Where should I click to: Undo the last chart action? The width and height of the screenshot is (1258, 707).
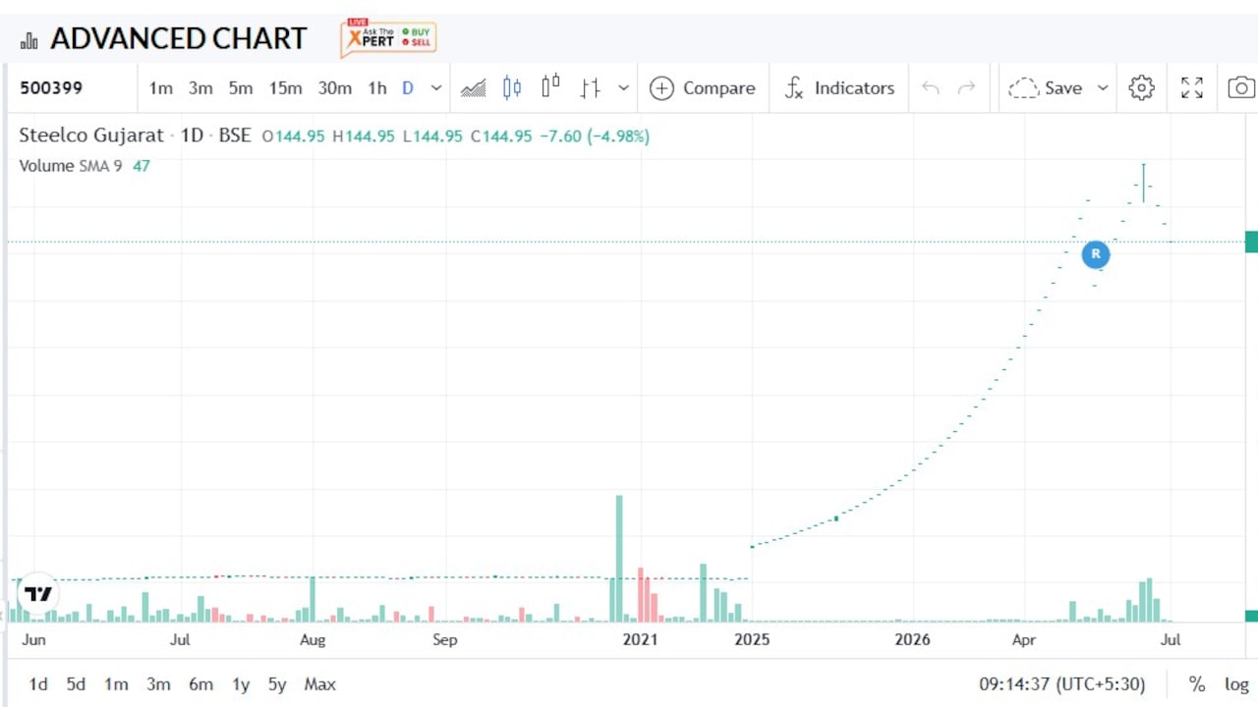(931, 88)
